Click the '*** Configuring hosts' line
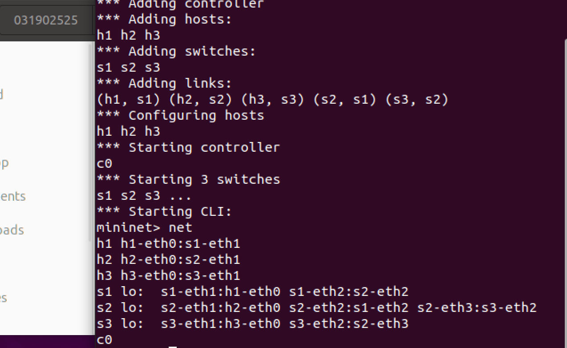 point(180,115)
